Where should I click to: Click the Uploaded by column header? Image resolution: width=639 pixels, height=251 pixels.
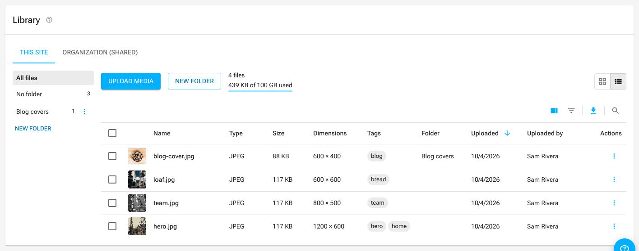tap(545, 133)
